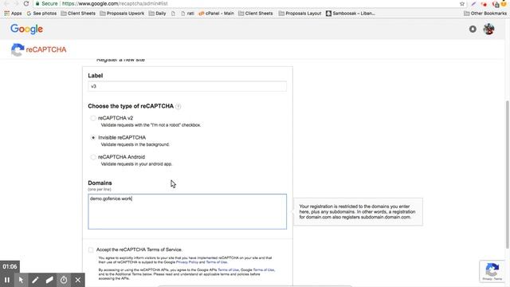510x287 pixels.
Task: Open the Samboosak bookmark
Action: [x=351, y=14]
